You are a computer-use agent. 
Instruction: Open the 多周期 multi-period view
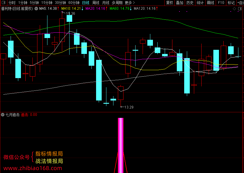point(117,3)
